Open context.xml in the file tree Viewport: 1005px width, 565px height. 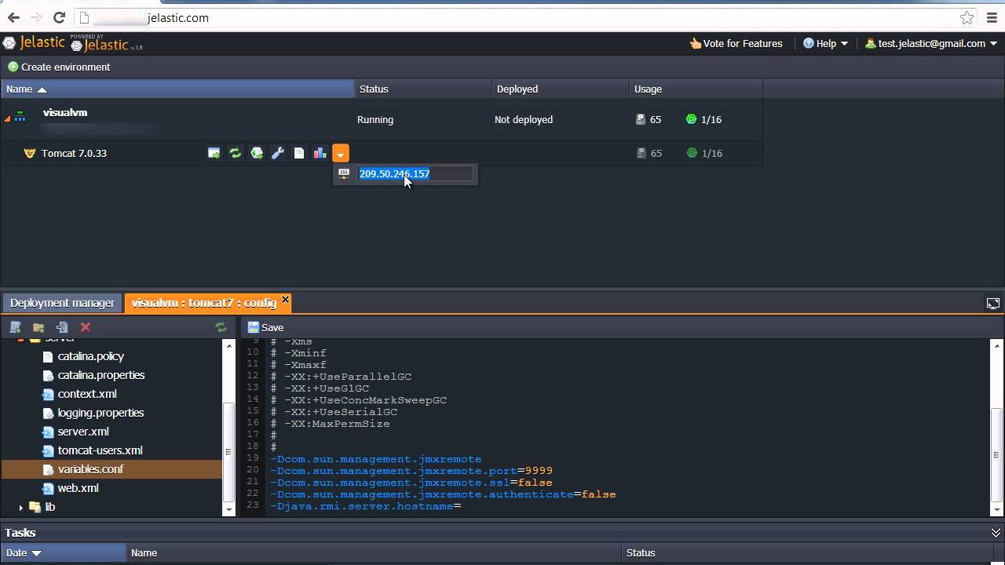tap(86, 394)
